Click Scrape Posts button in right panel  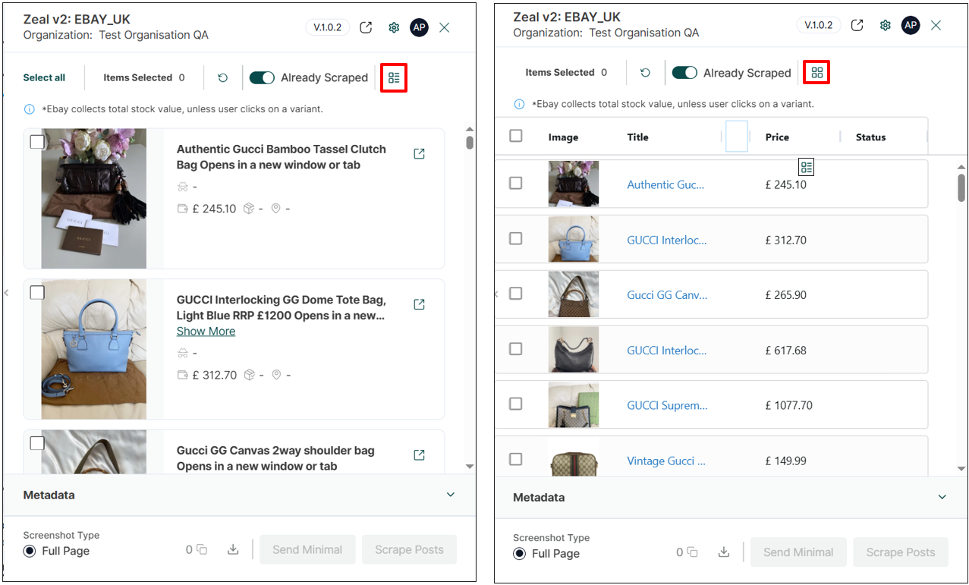click(901, 552)
